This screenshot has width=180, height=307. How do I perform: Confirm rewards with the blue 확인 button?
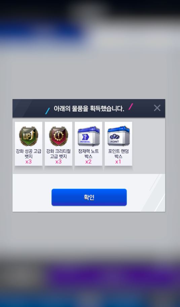pos(89,197)
